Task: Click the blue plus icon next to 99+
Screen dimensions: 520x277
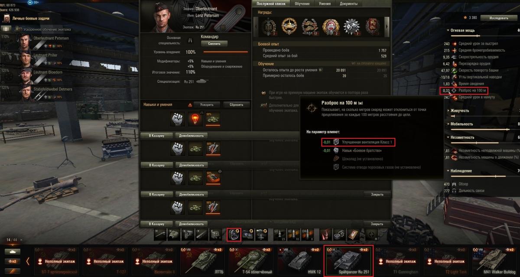Action: click(x=30, y=2)
